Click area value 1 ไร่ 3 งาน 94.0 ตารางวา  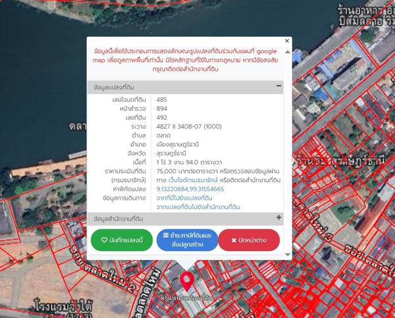(x=189, y=162)
